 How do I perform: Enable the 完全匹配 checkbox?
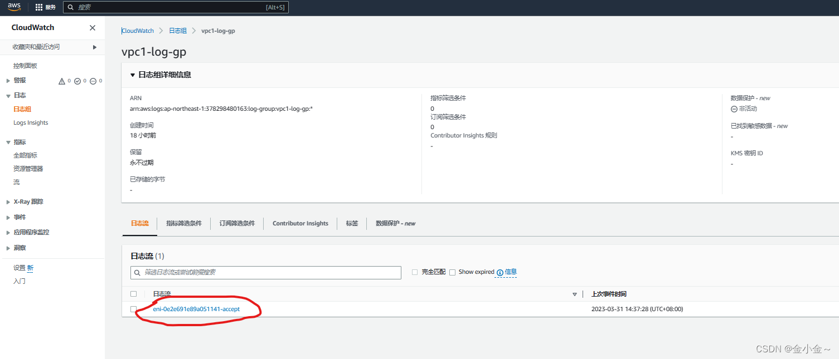pos(414,272)
